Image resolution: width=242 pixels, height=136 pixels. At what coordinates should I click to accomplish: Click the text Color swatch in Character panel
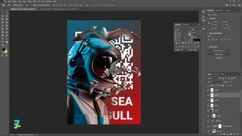[x=197, y=40]
